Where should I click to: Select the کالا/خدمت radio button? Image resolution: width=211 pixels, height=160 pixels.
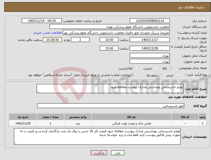click(137, 68)
